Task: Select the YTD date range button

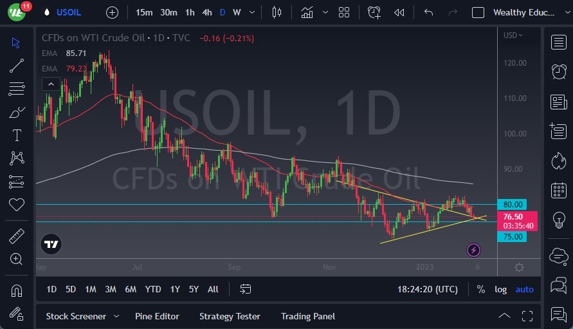Action: coord(153,289)
